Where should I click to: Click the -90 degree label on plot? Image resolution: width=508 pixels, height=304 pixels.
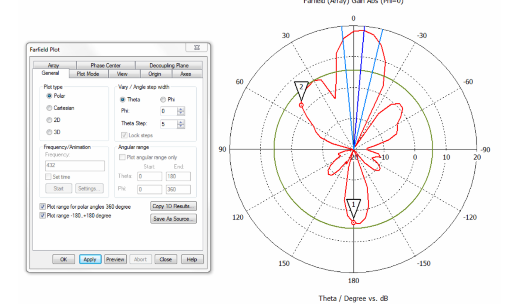[485, 150]
